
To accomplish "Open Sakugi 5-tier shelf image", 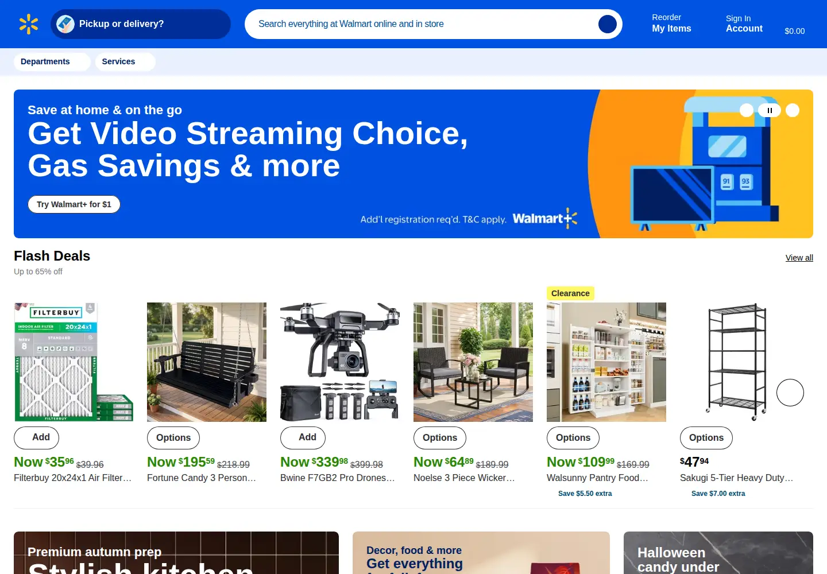I will [x=740, y=362].
